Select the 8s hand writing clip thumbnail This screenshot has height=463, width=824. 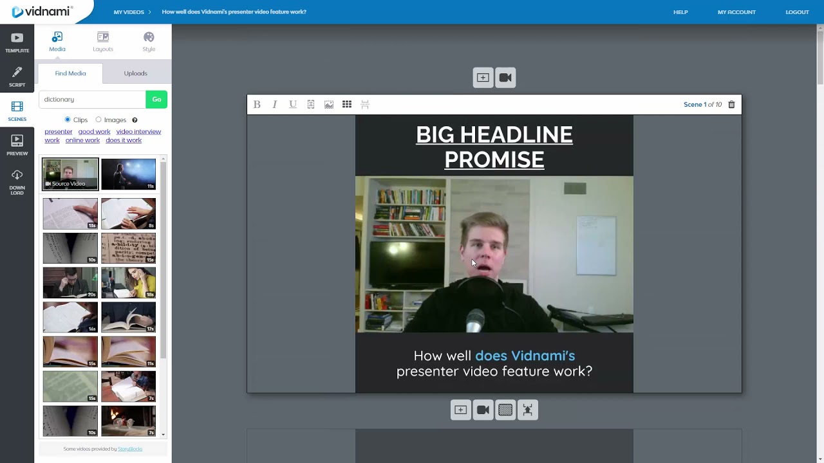128,213
